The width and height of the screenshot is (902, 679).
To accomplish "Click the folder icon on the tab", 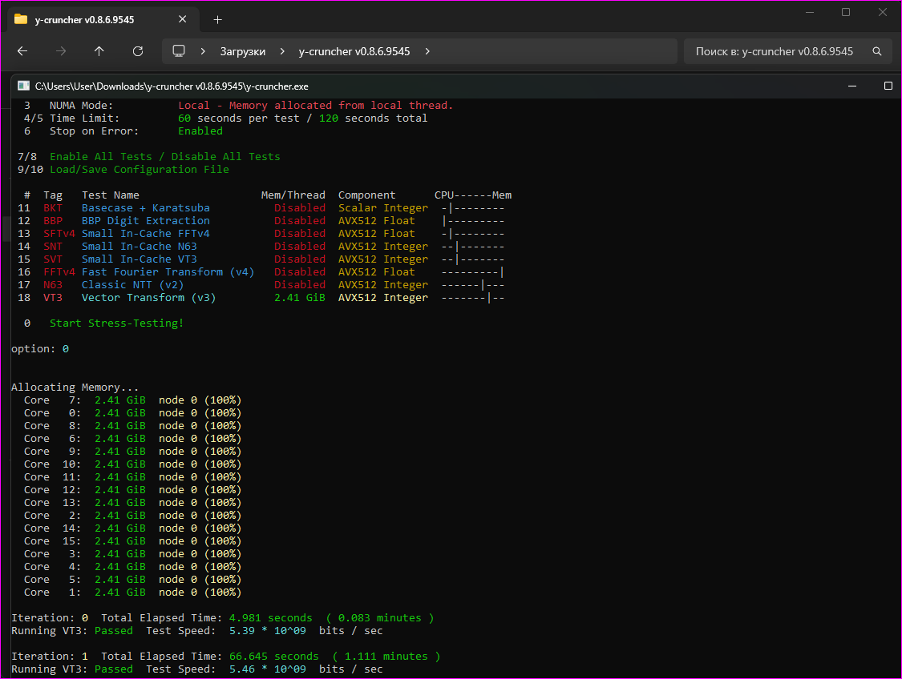I will [21, 19].
